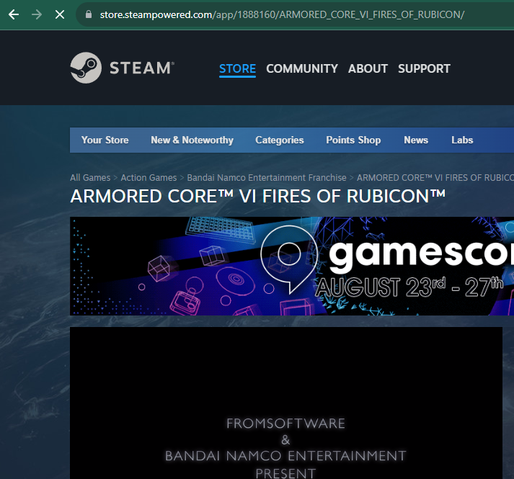Image resolution: width=514 pixels, height=479 pixels.
Task: Open the gamescom event banner
Action: coord(292,266)
